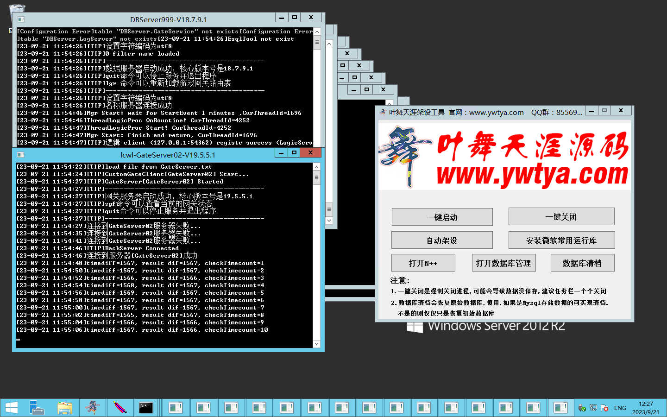Click note 1 about 一键关闭是强制关闭进程

[x=498, y=291]
